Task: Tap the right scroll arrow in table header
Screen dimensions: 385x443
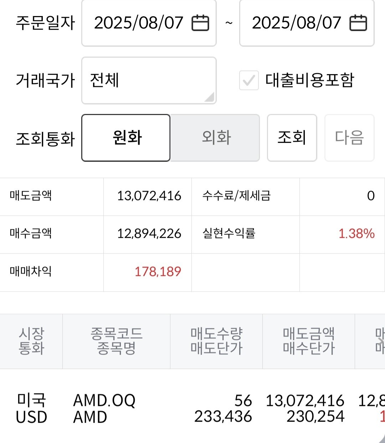Action: tap(380, 342)
